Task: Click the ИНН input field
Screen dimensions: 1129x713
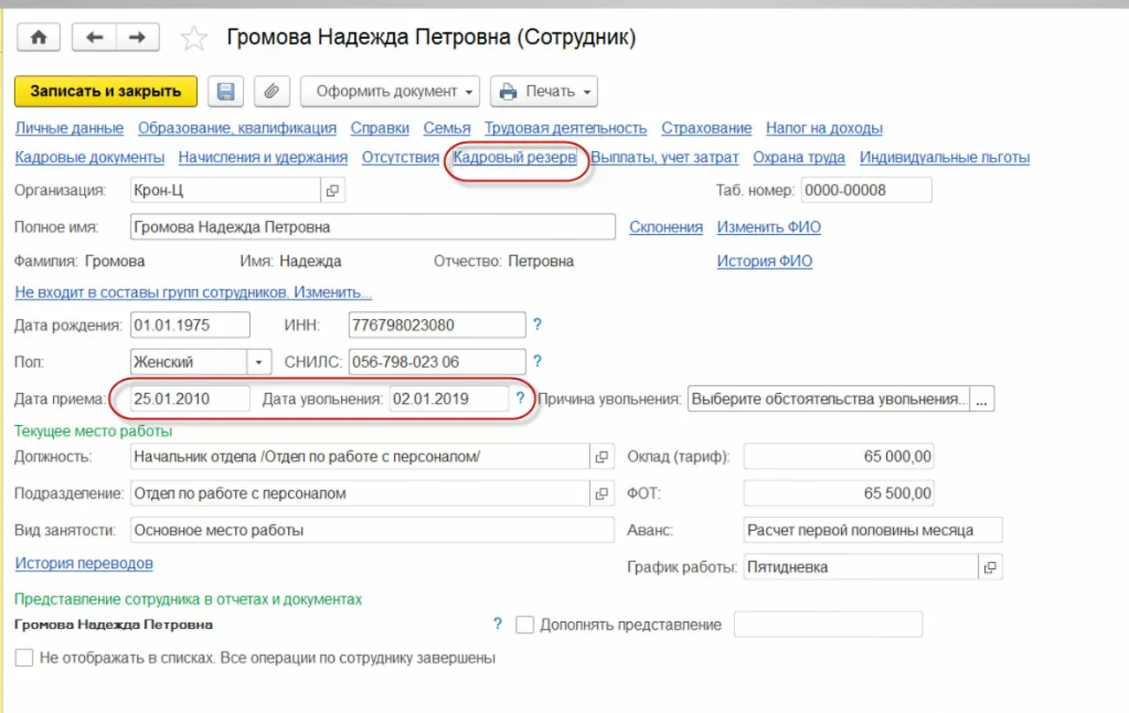Action: click(436, 325)
